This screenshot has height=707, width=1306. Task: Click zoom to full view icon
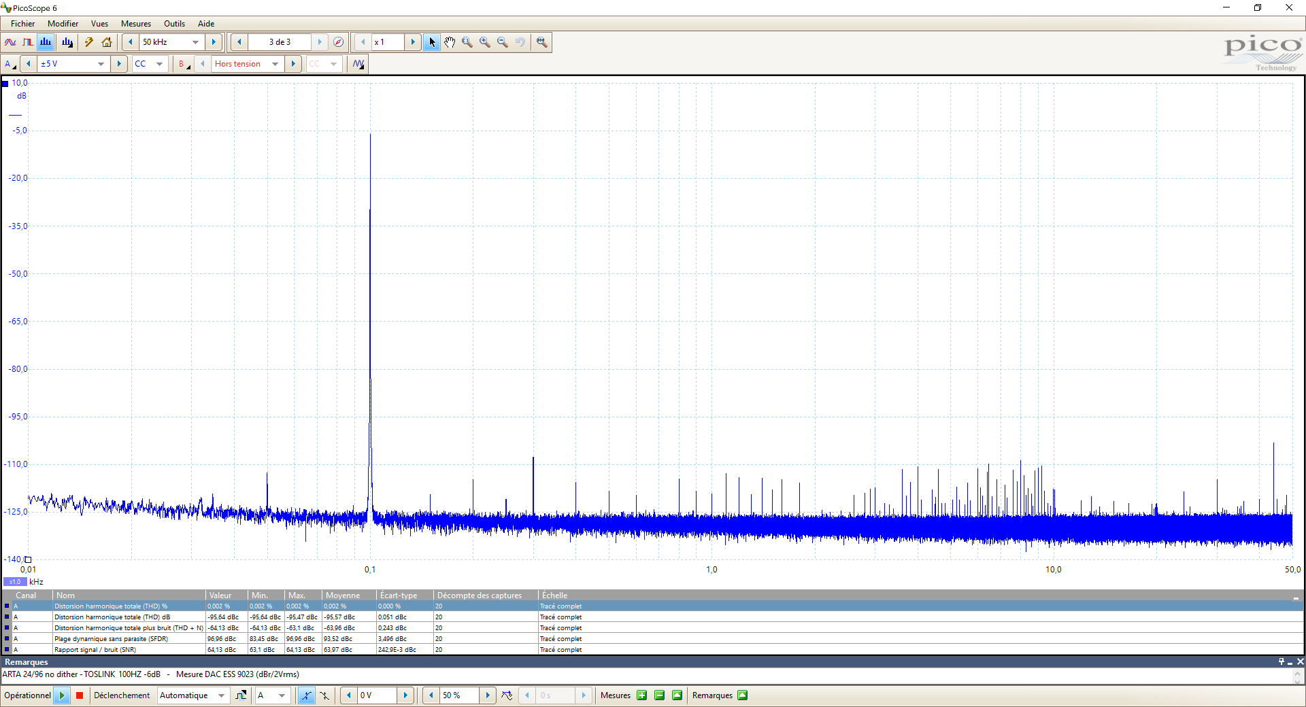(542, 42)
